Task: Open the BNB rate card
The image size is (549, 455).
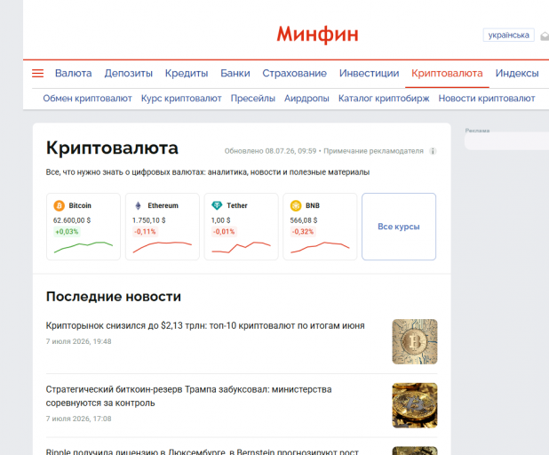Action: pos(320,227)
